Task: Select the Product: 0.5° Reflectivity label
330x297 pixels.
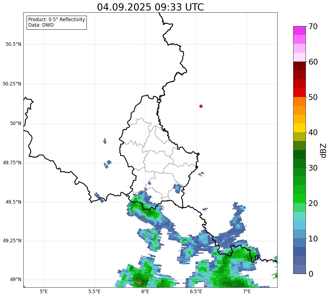Action: click(x=57, y=20)
